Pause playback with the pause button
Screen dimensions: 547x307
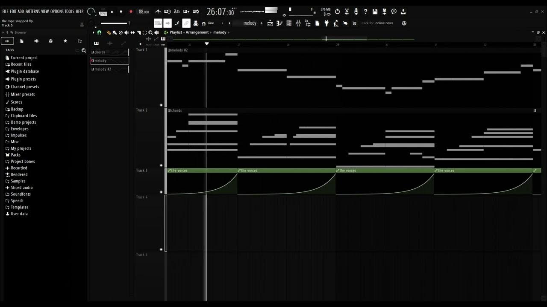click(112, 12)
